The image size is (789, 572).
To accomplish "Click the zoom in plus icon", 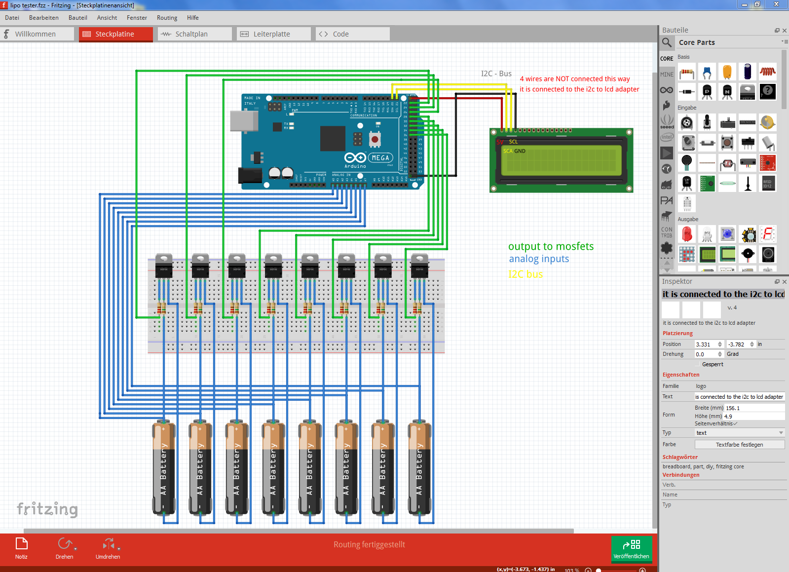I will (x=642, y=570).
